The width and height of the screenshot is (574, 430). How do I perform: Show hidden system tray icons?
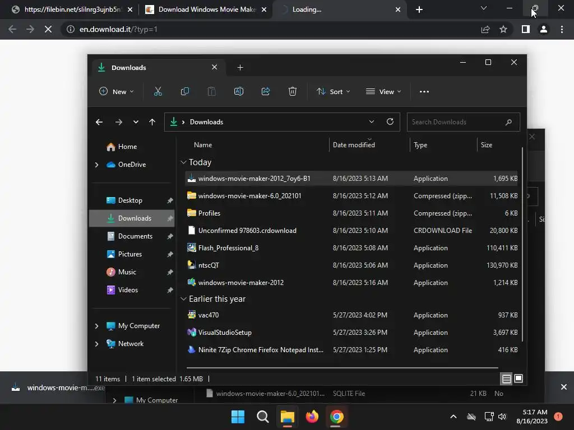tap(453, 417)
